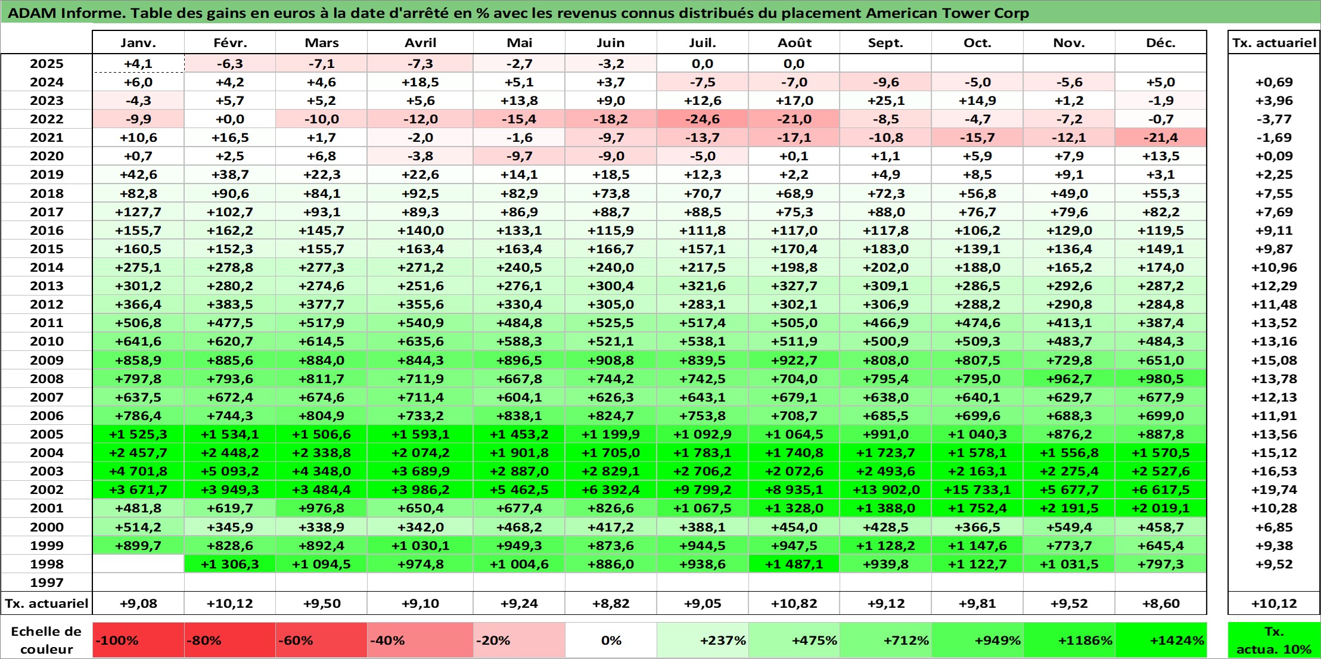Click the +2 191,5 cell in November 2001
This screenshot has height=659, width=1321.
1069,508
